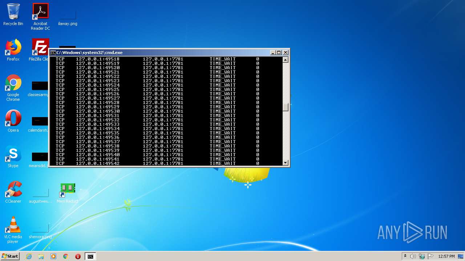This screenshot has width=465, height=261.
Task: Open volume control in system tray
Action: pyautogui.click(x=413, y=256)
